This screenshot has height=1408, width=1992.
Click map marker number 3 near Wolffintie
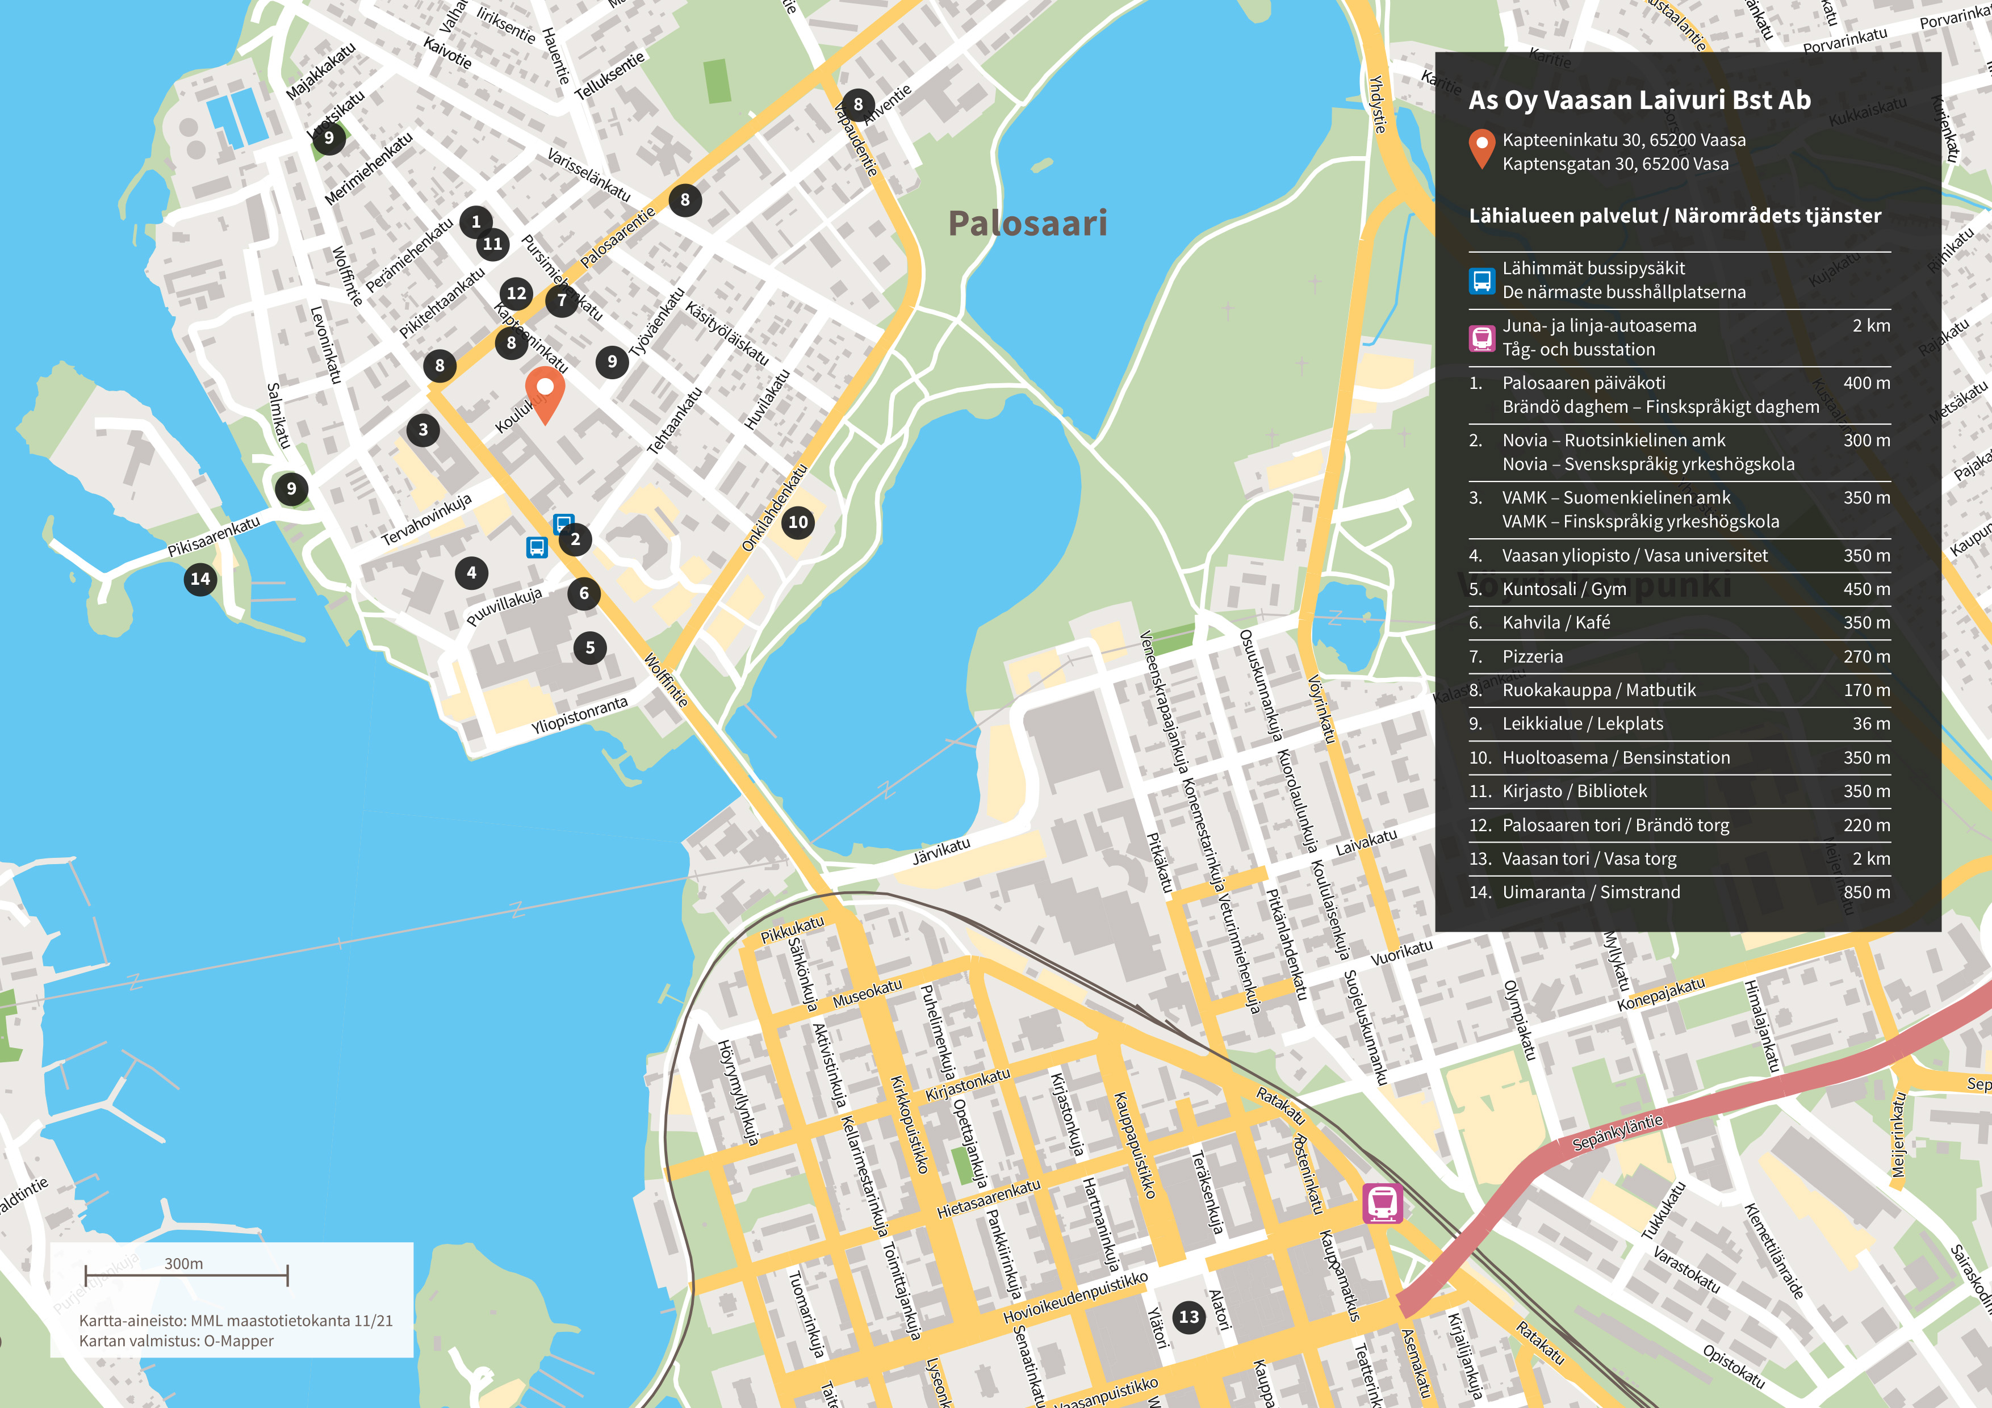click(x=422, y=429)
